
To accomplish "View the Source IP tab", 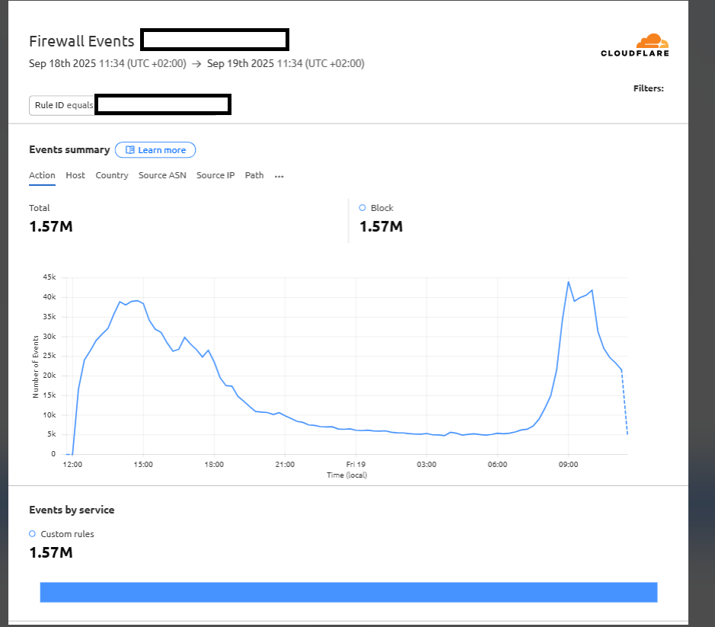I will (x=215, y=175).
